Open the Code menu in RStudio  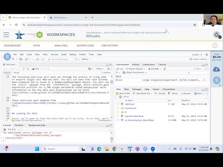(x=29, y=54)
